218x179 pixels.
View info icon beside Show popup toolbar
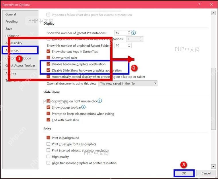[83, 107]
